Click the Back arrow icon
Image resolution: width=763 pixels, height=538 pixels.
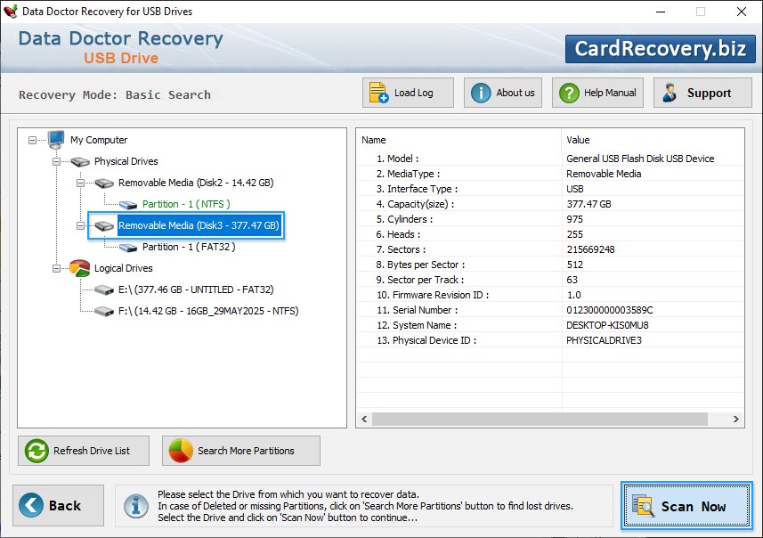pos(31,505)
